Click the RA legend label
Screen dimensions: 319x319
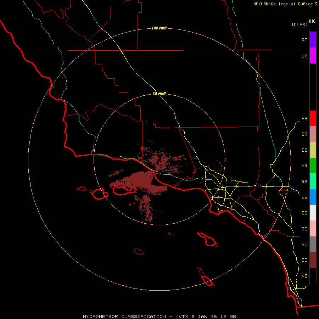pyautogui.click(x=304, y=182)
